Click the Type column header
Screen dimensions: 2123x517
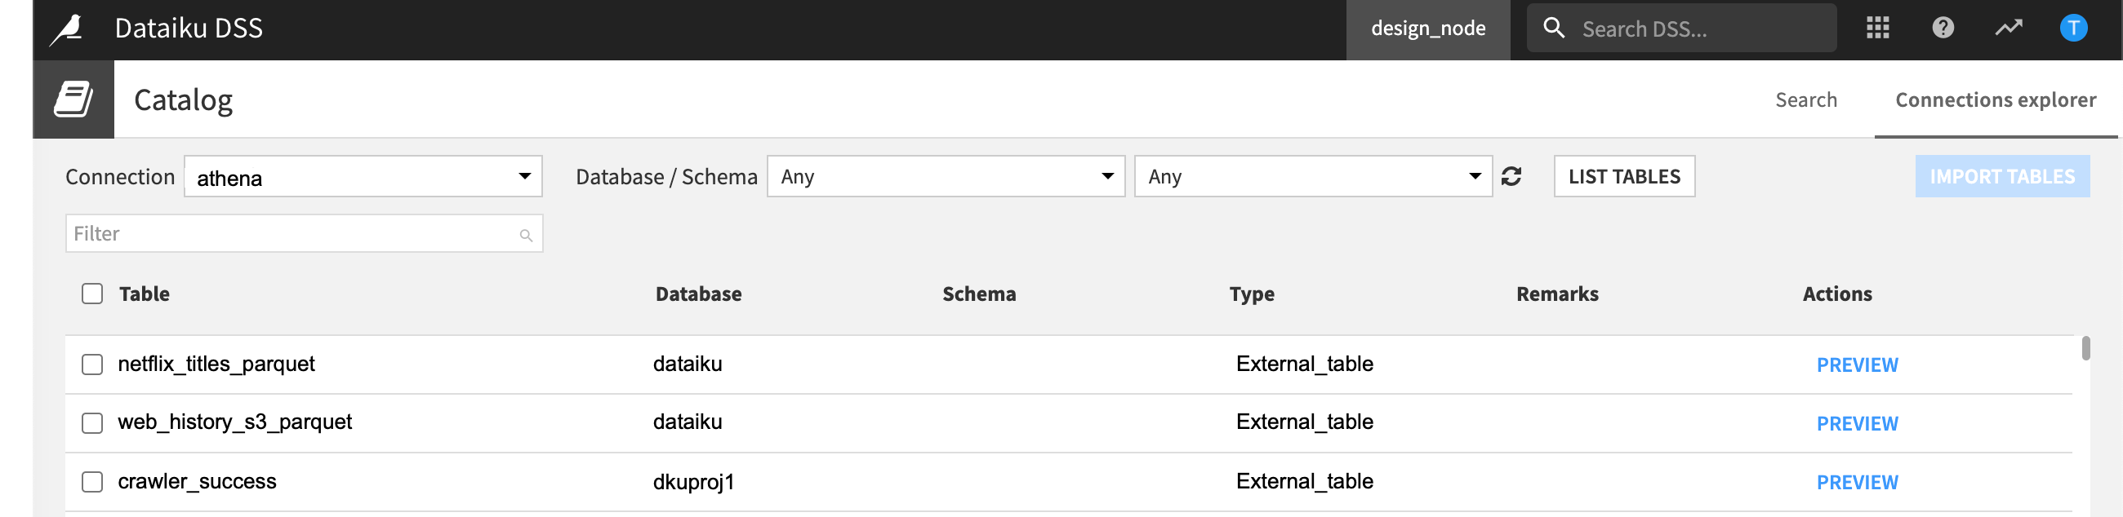1252,294
